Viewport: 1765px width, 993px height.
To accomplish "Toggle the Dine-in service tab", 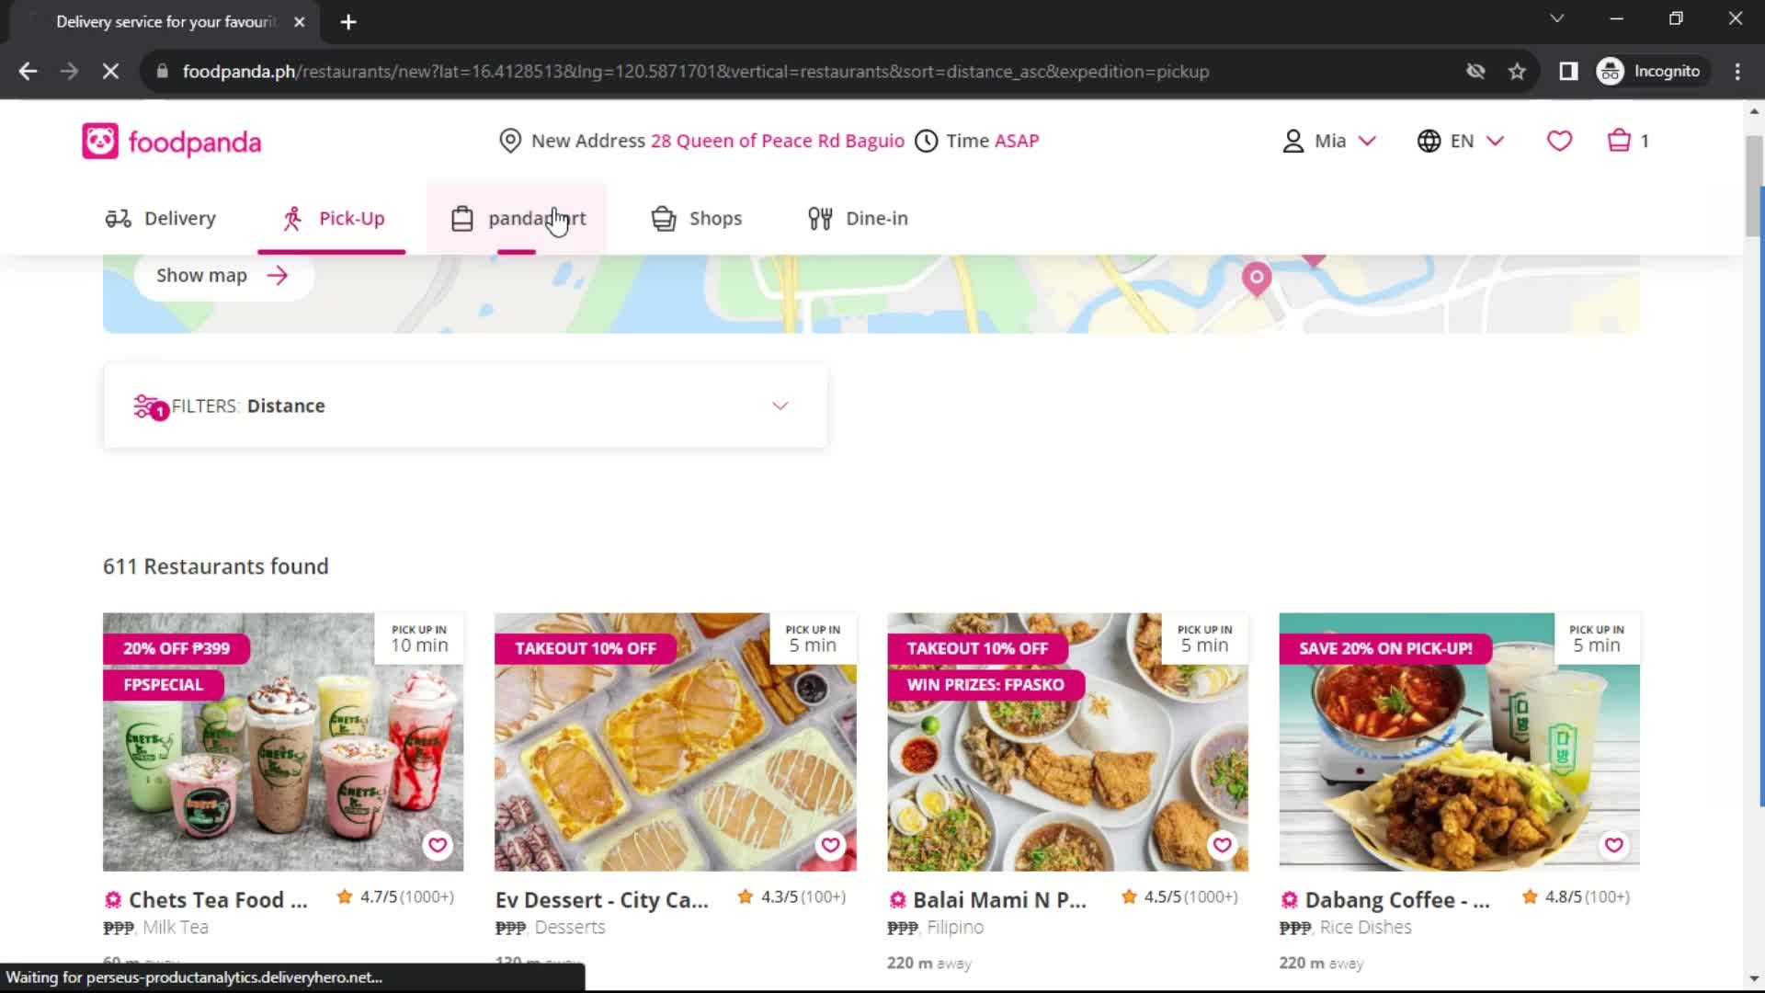I will [857, 218].
